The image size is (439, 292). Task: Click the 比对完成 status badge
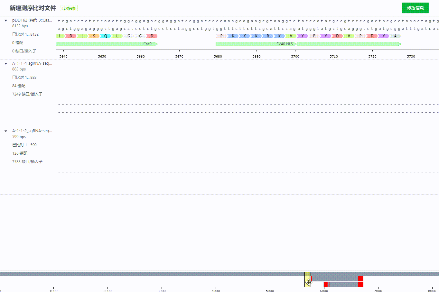pos(69,8)
